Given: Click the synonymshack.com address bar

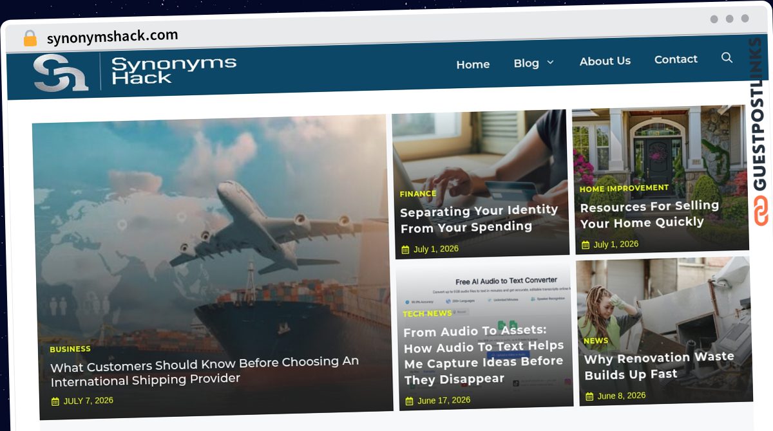Looking at the screenshot, I should pyautogui.click(x=112, y=37).
